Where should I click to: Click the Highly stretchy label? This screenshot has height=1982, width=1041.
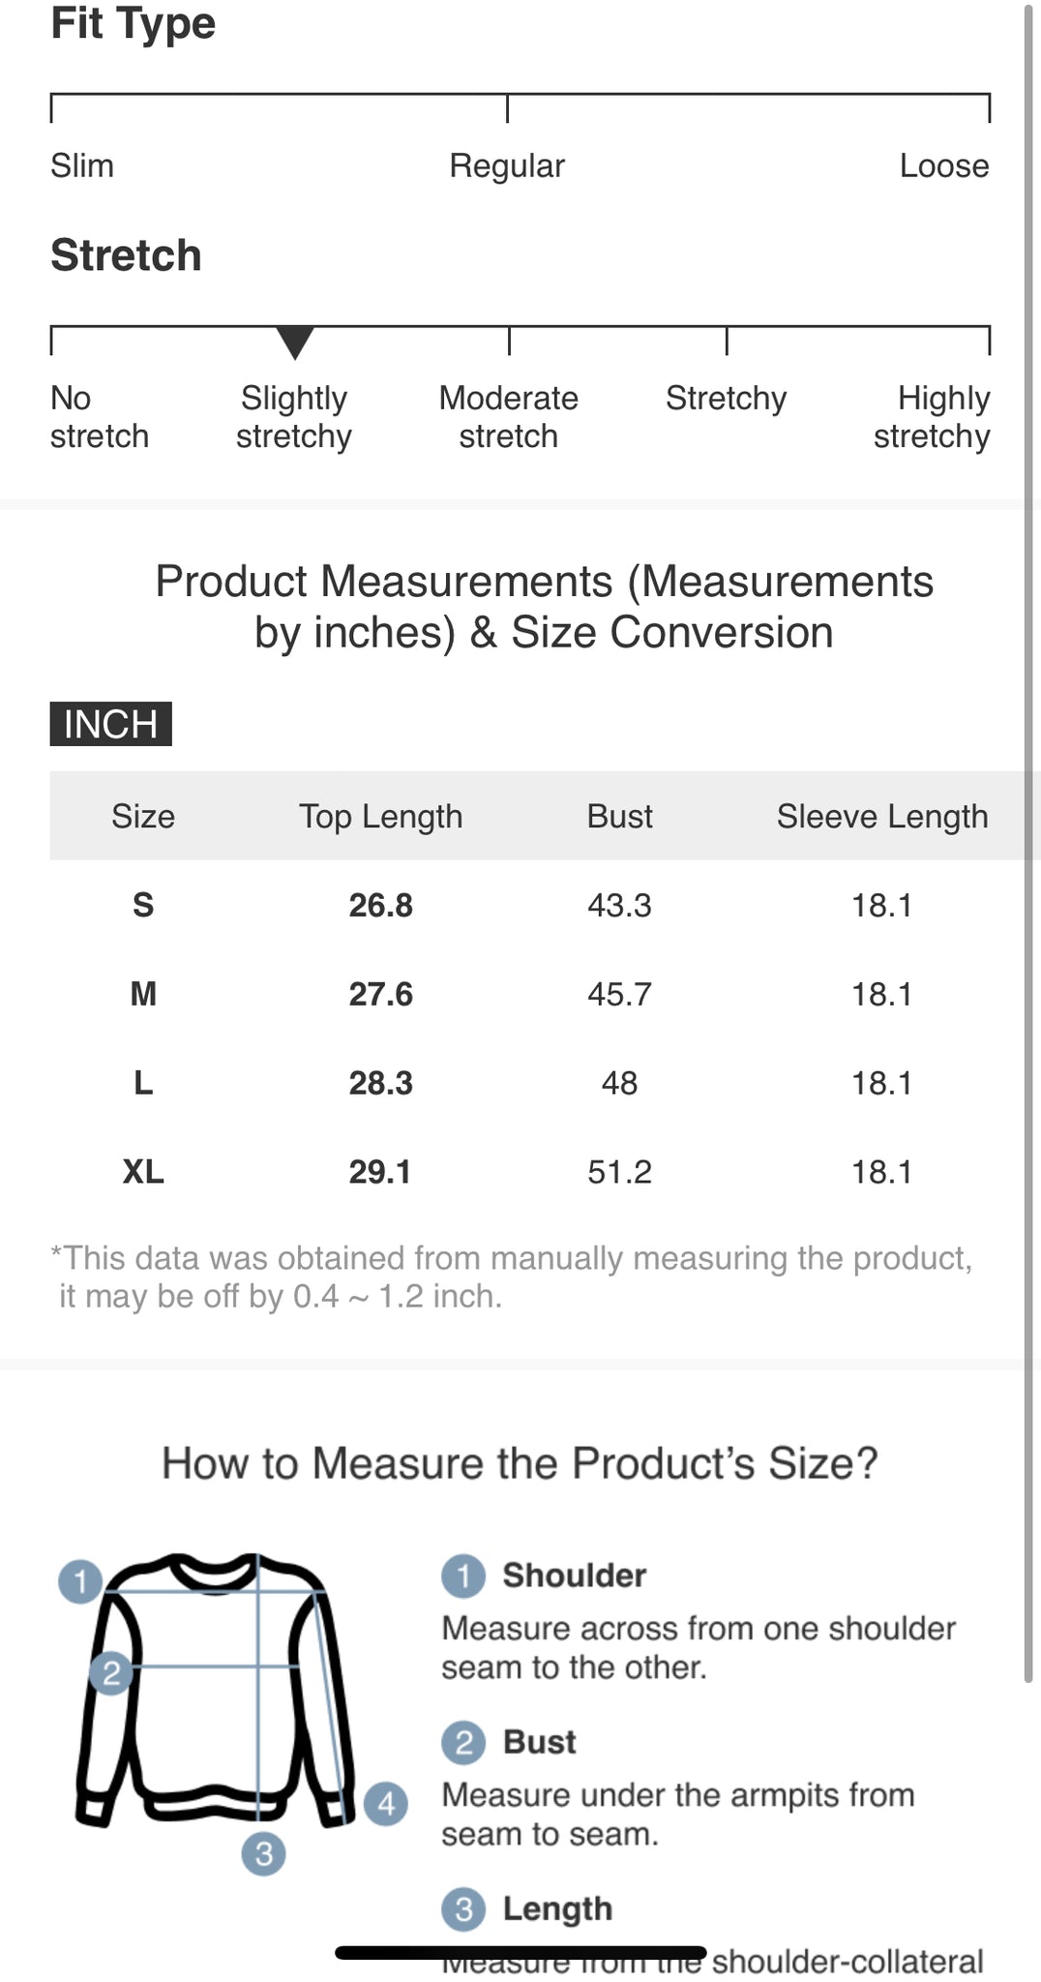tap(931, 417)
